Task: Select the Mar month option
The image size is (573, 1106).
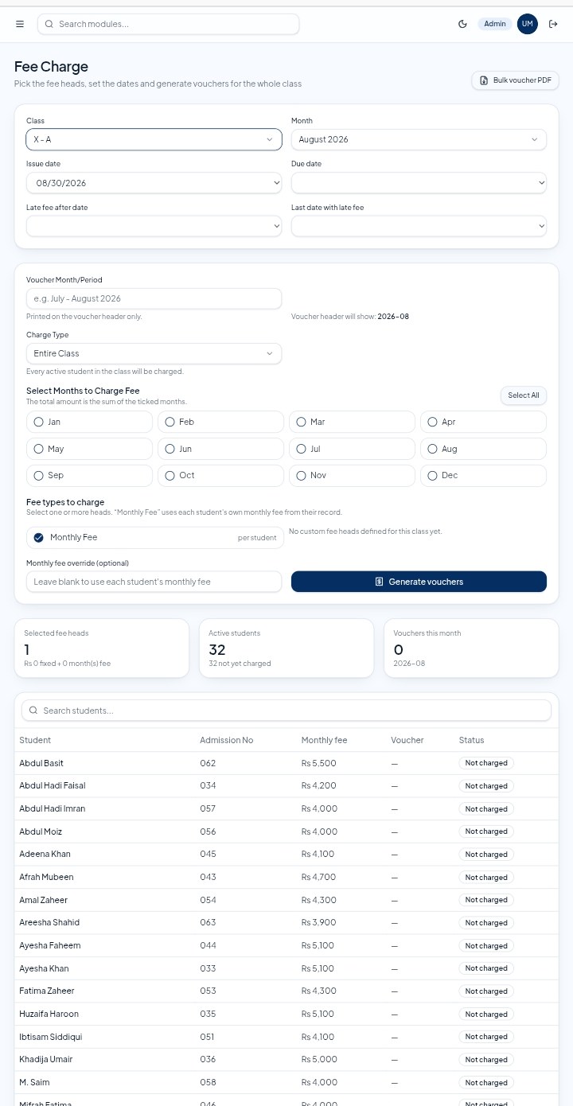Action: pyautogui.click(x=352, y=422)
